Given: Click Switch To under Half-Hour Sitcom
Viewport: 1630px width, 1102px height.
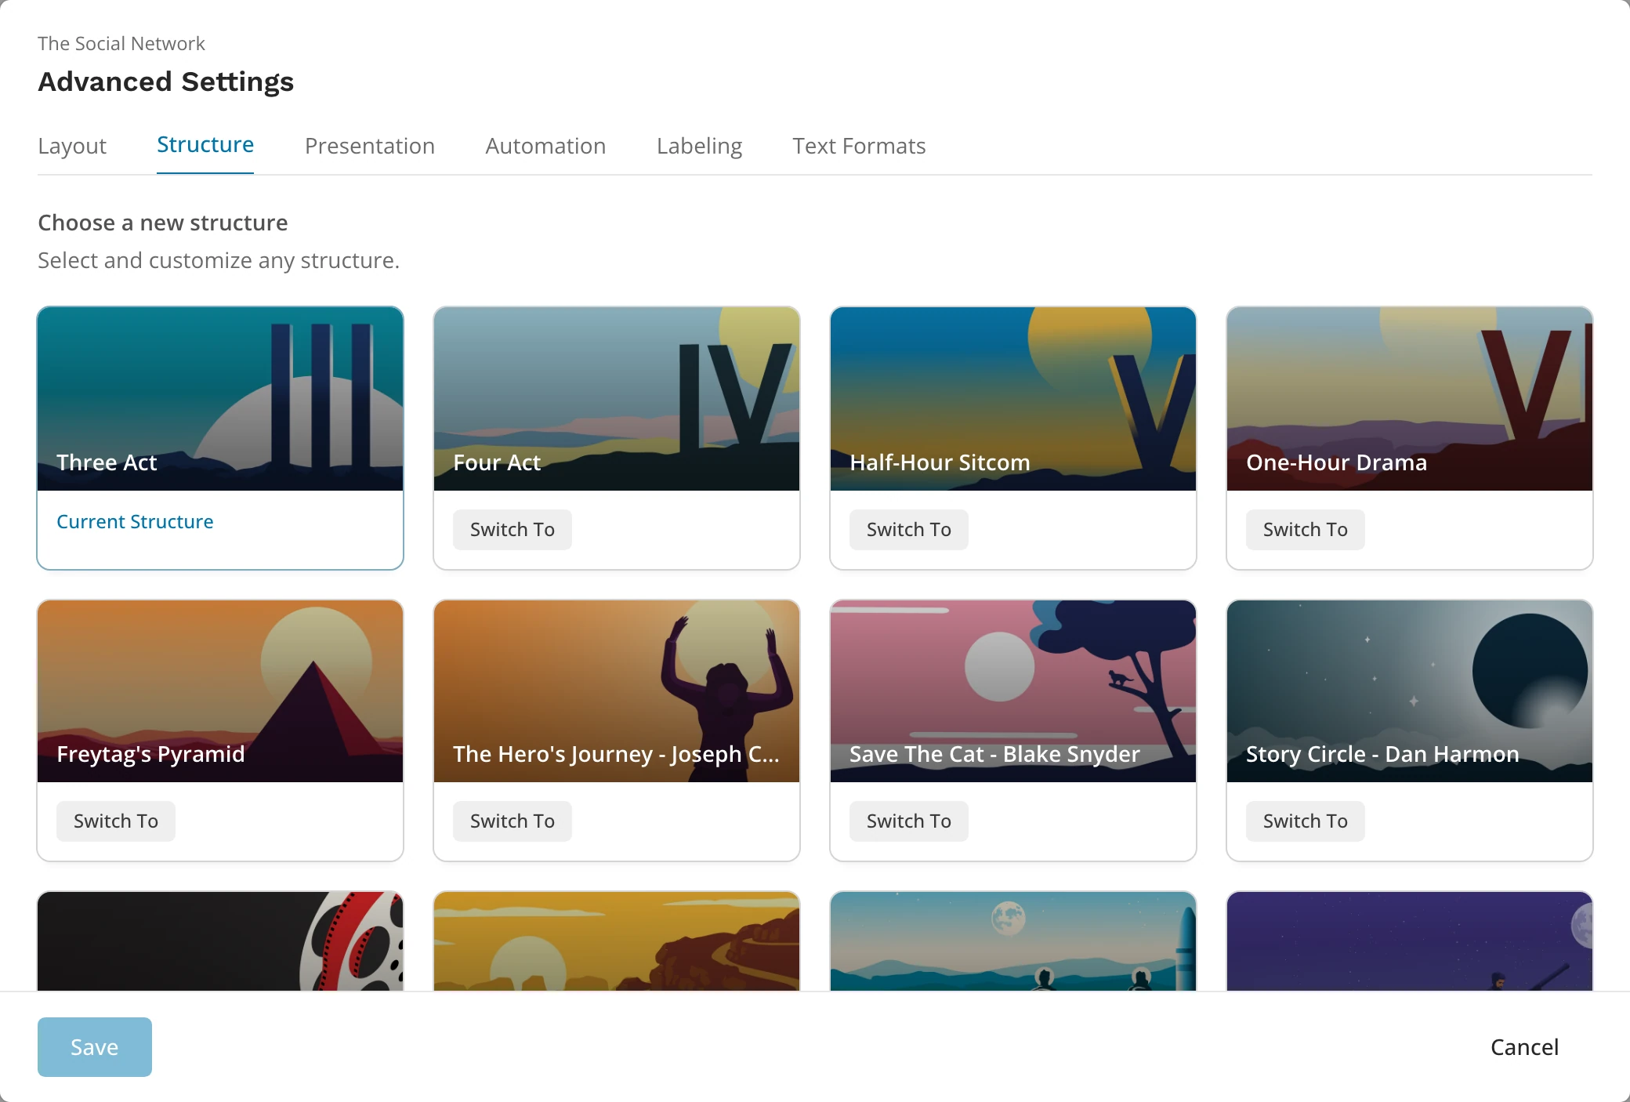Looking at the screenshot, I should (x=909, y=530).
